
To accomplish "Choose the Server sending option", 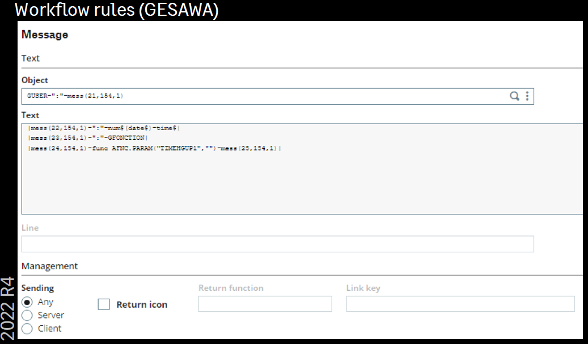I will coord(27,315).
